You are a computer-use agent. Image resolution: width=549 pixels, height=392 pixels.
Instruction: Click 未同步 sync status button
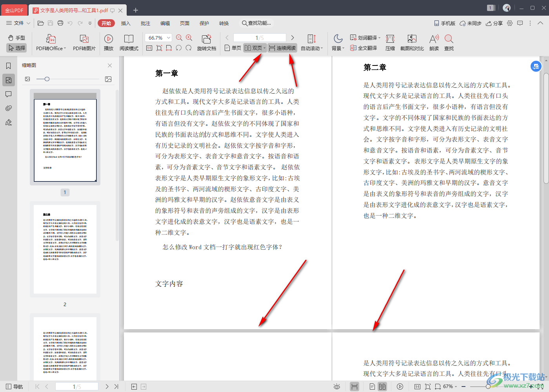[x=471, y=23]
